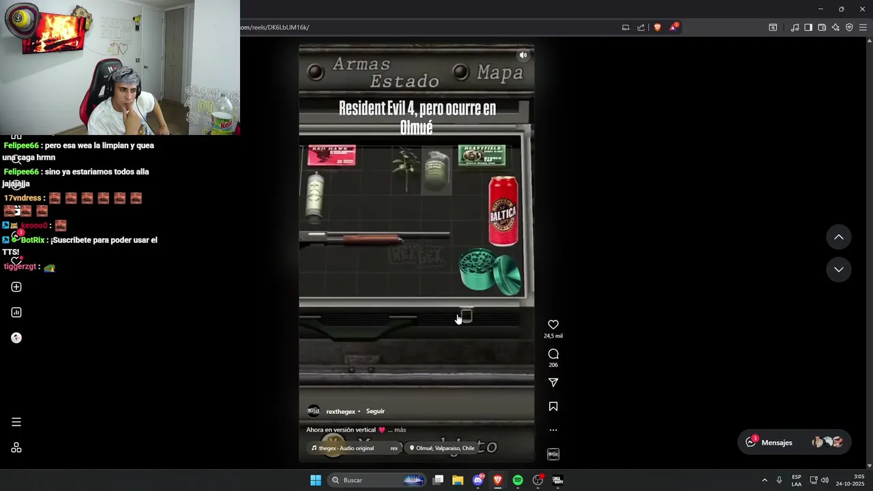The width and height of the screenshot is (873, 491).
Task: Open the volume tray icon
Action: pos(825,480)
